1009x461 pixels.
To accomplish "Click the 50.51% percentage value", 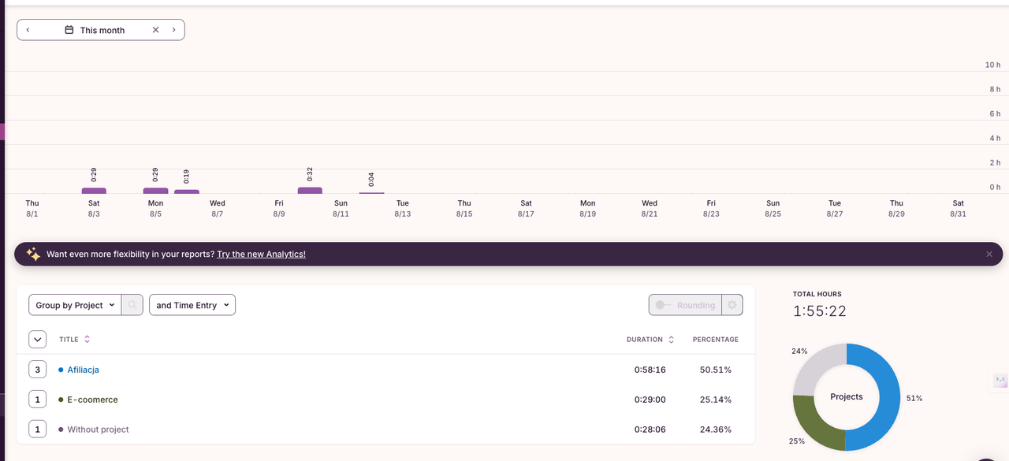I will pos(716,370).
